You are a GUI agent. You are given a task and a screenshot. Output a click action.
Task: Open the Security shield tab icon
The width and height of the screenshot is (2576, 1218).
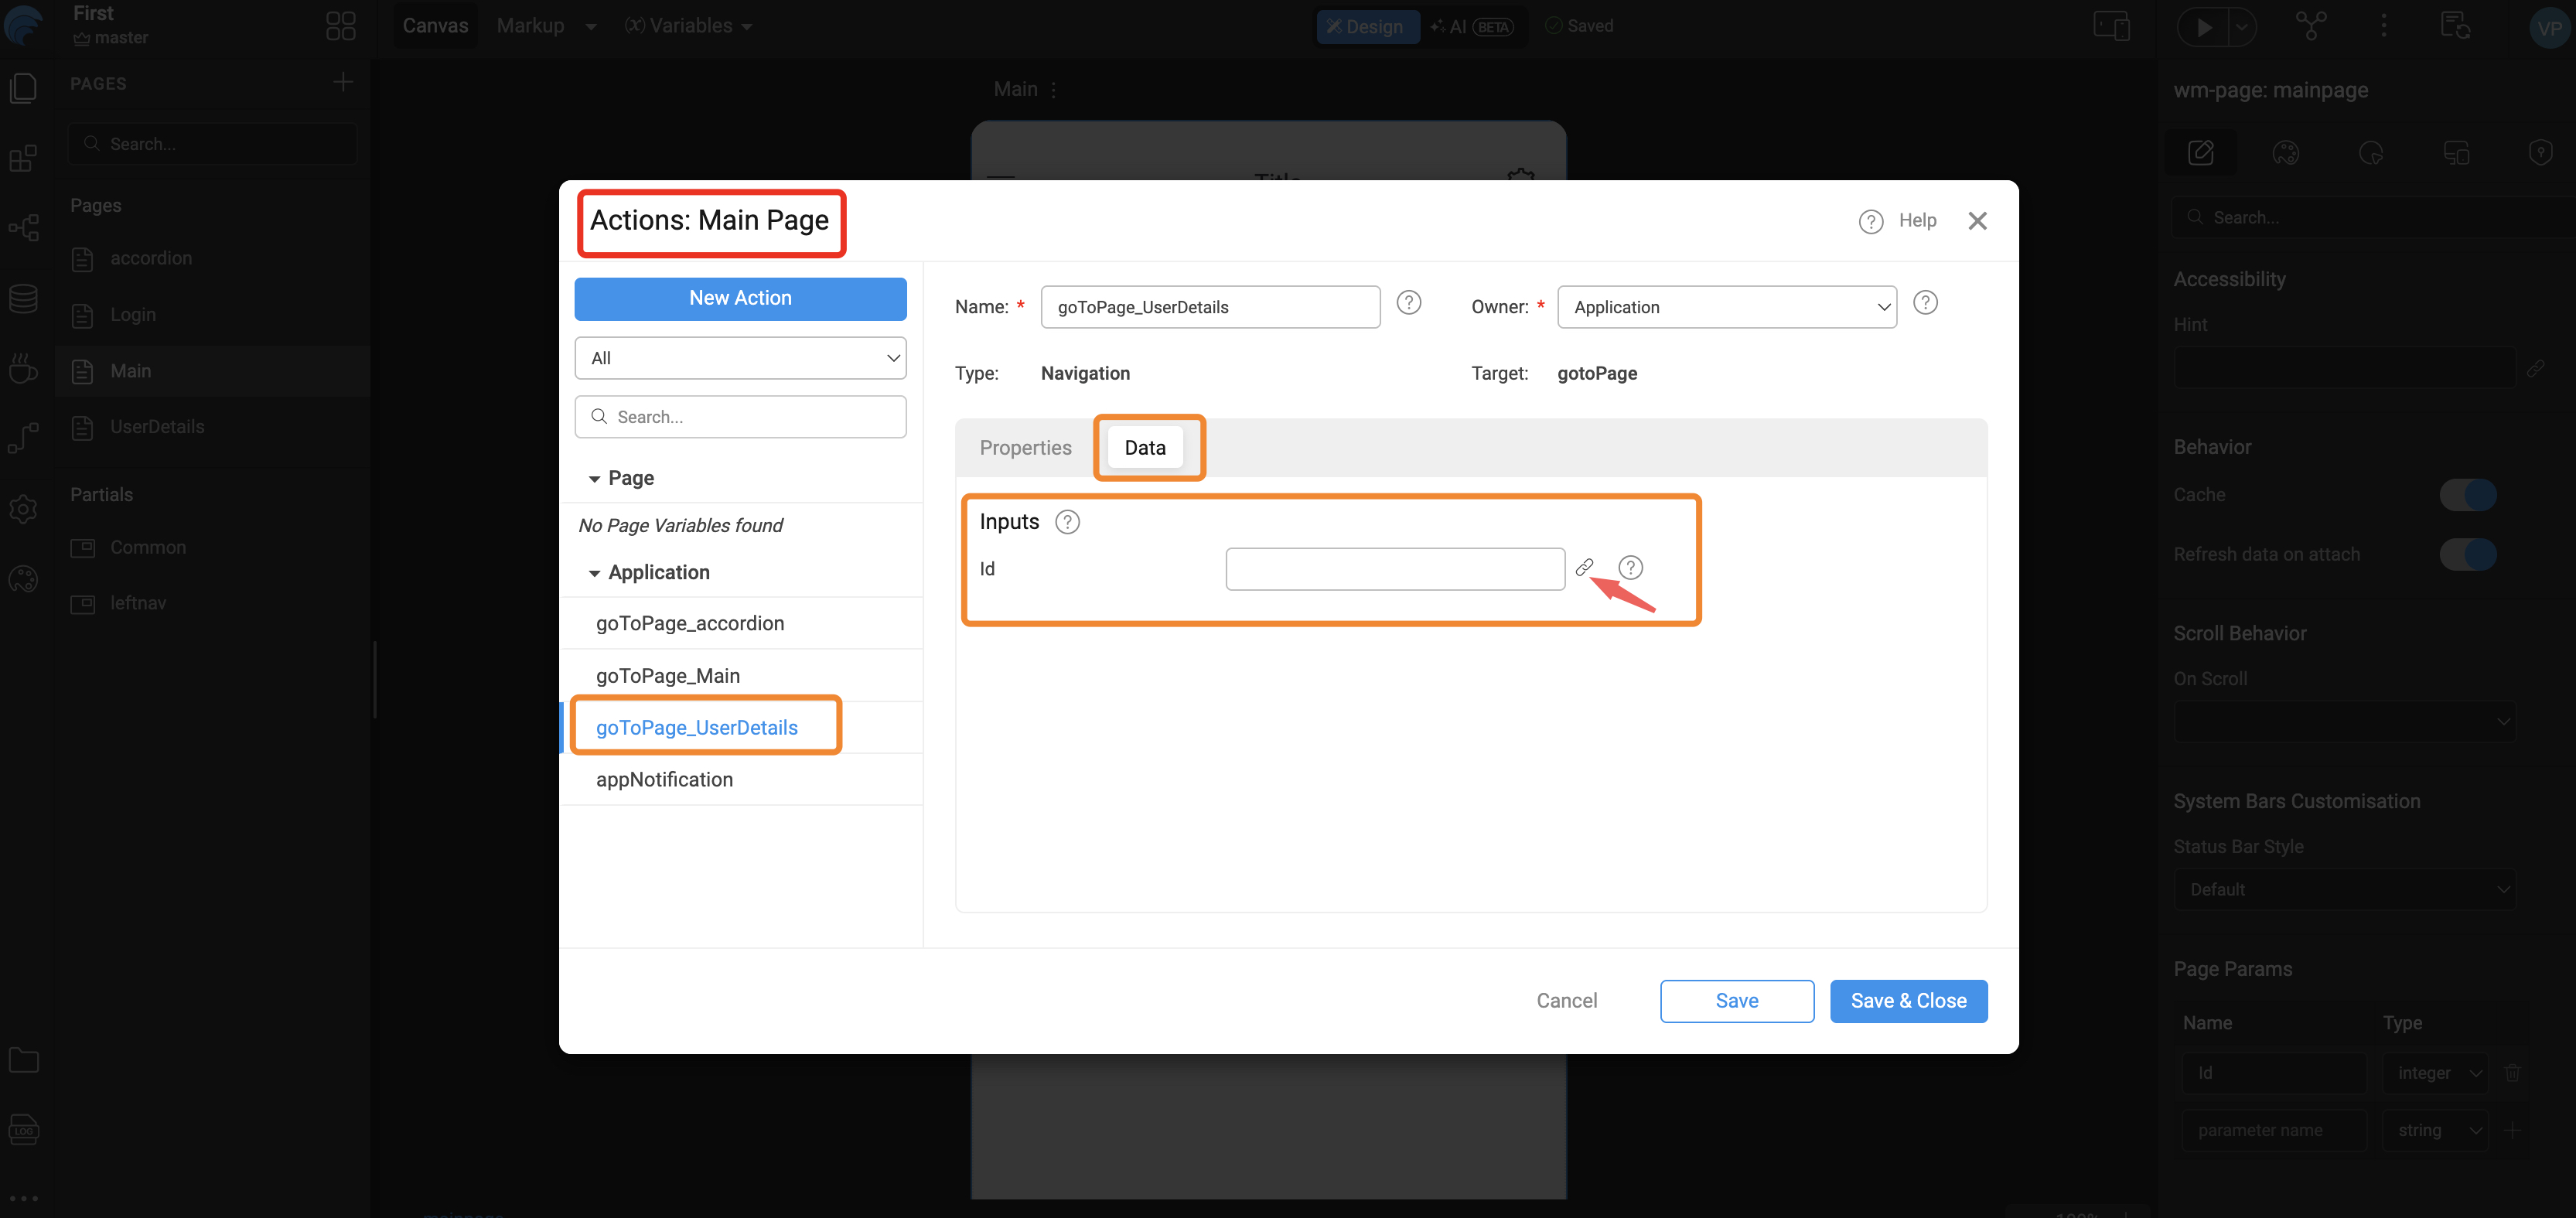(2541, 153)
